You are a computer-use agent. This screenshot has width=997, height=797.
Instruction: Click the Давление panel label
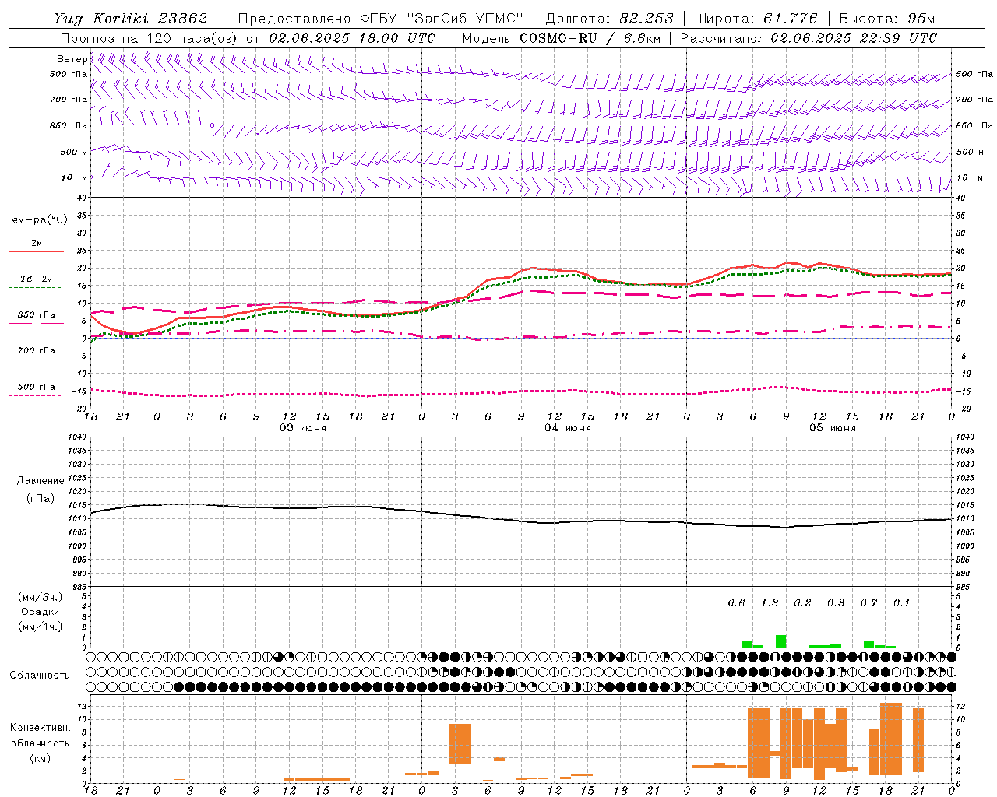[x=40, y=481]
